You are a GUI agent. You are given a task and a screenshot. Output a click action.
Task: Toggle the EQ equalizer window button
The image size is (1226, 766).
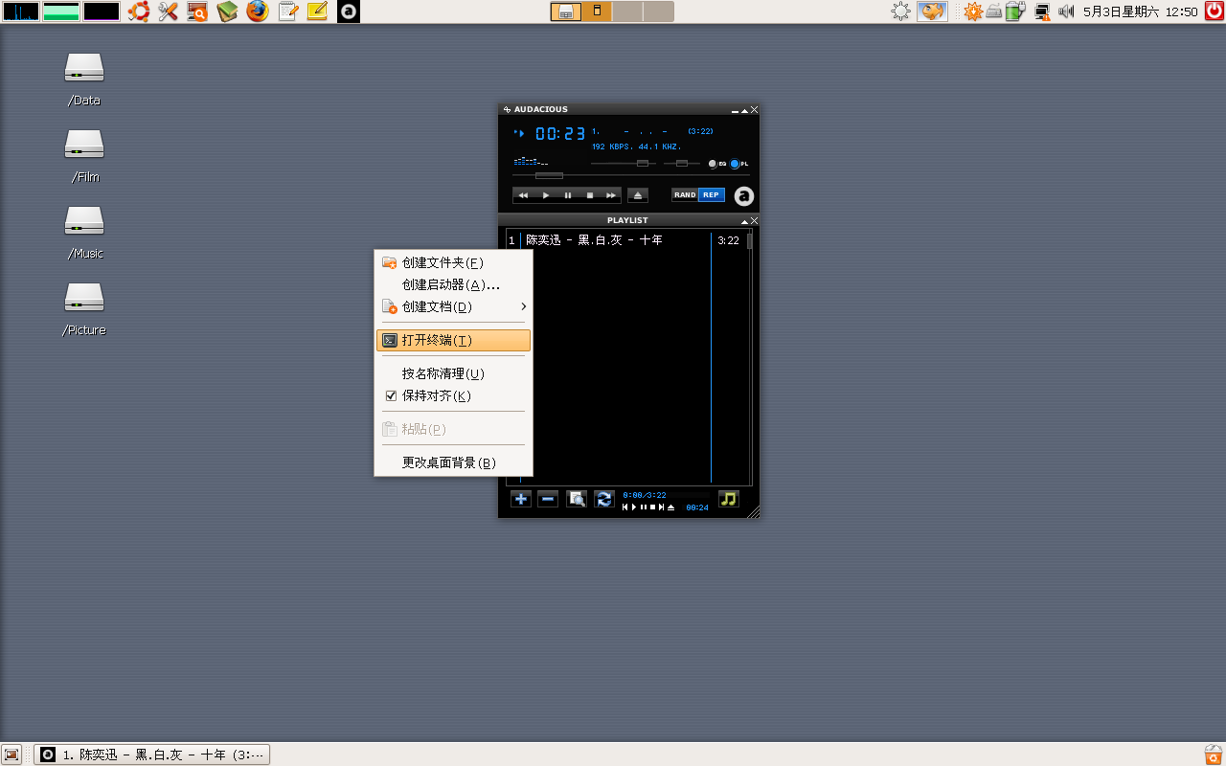717,164
